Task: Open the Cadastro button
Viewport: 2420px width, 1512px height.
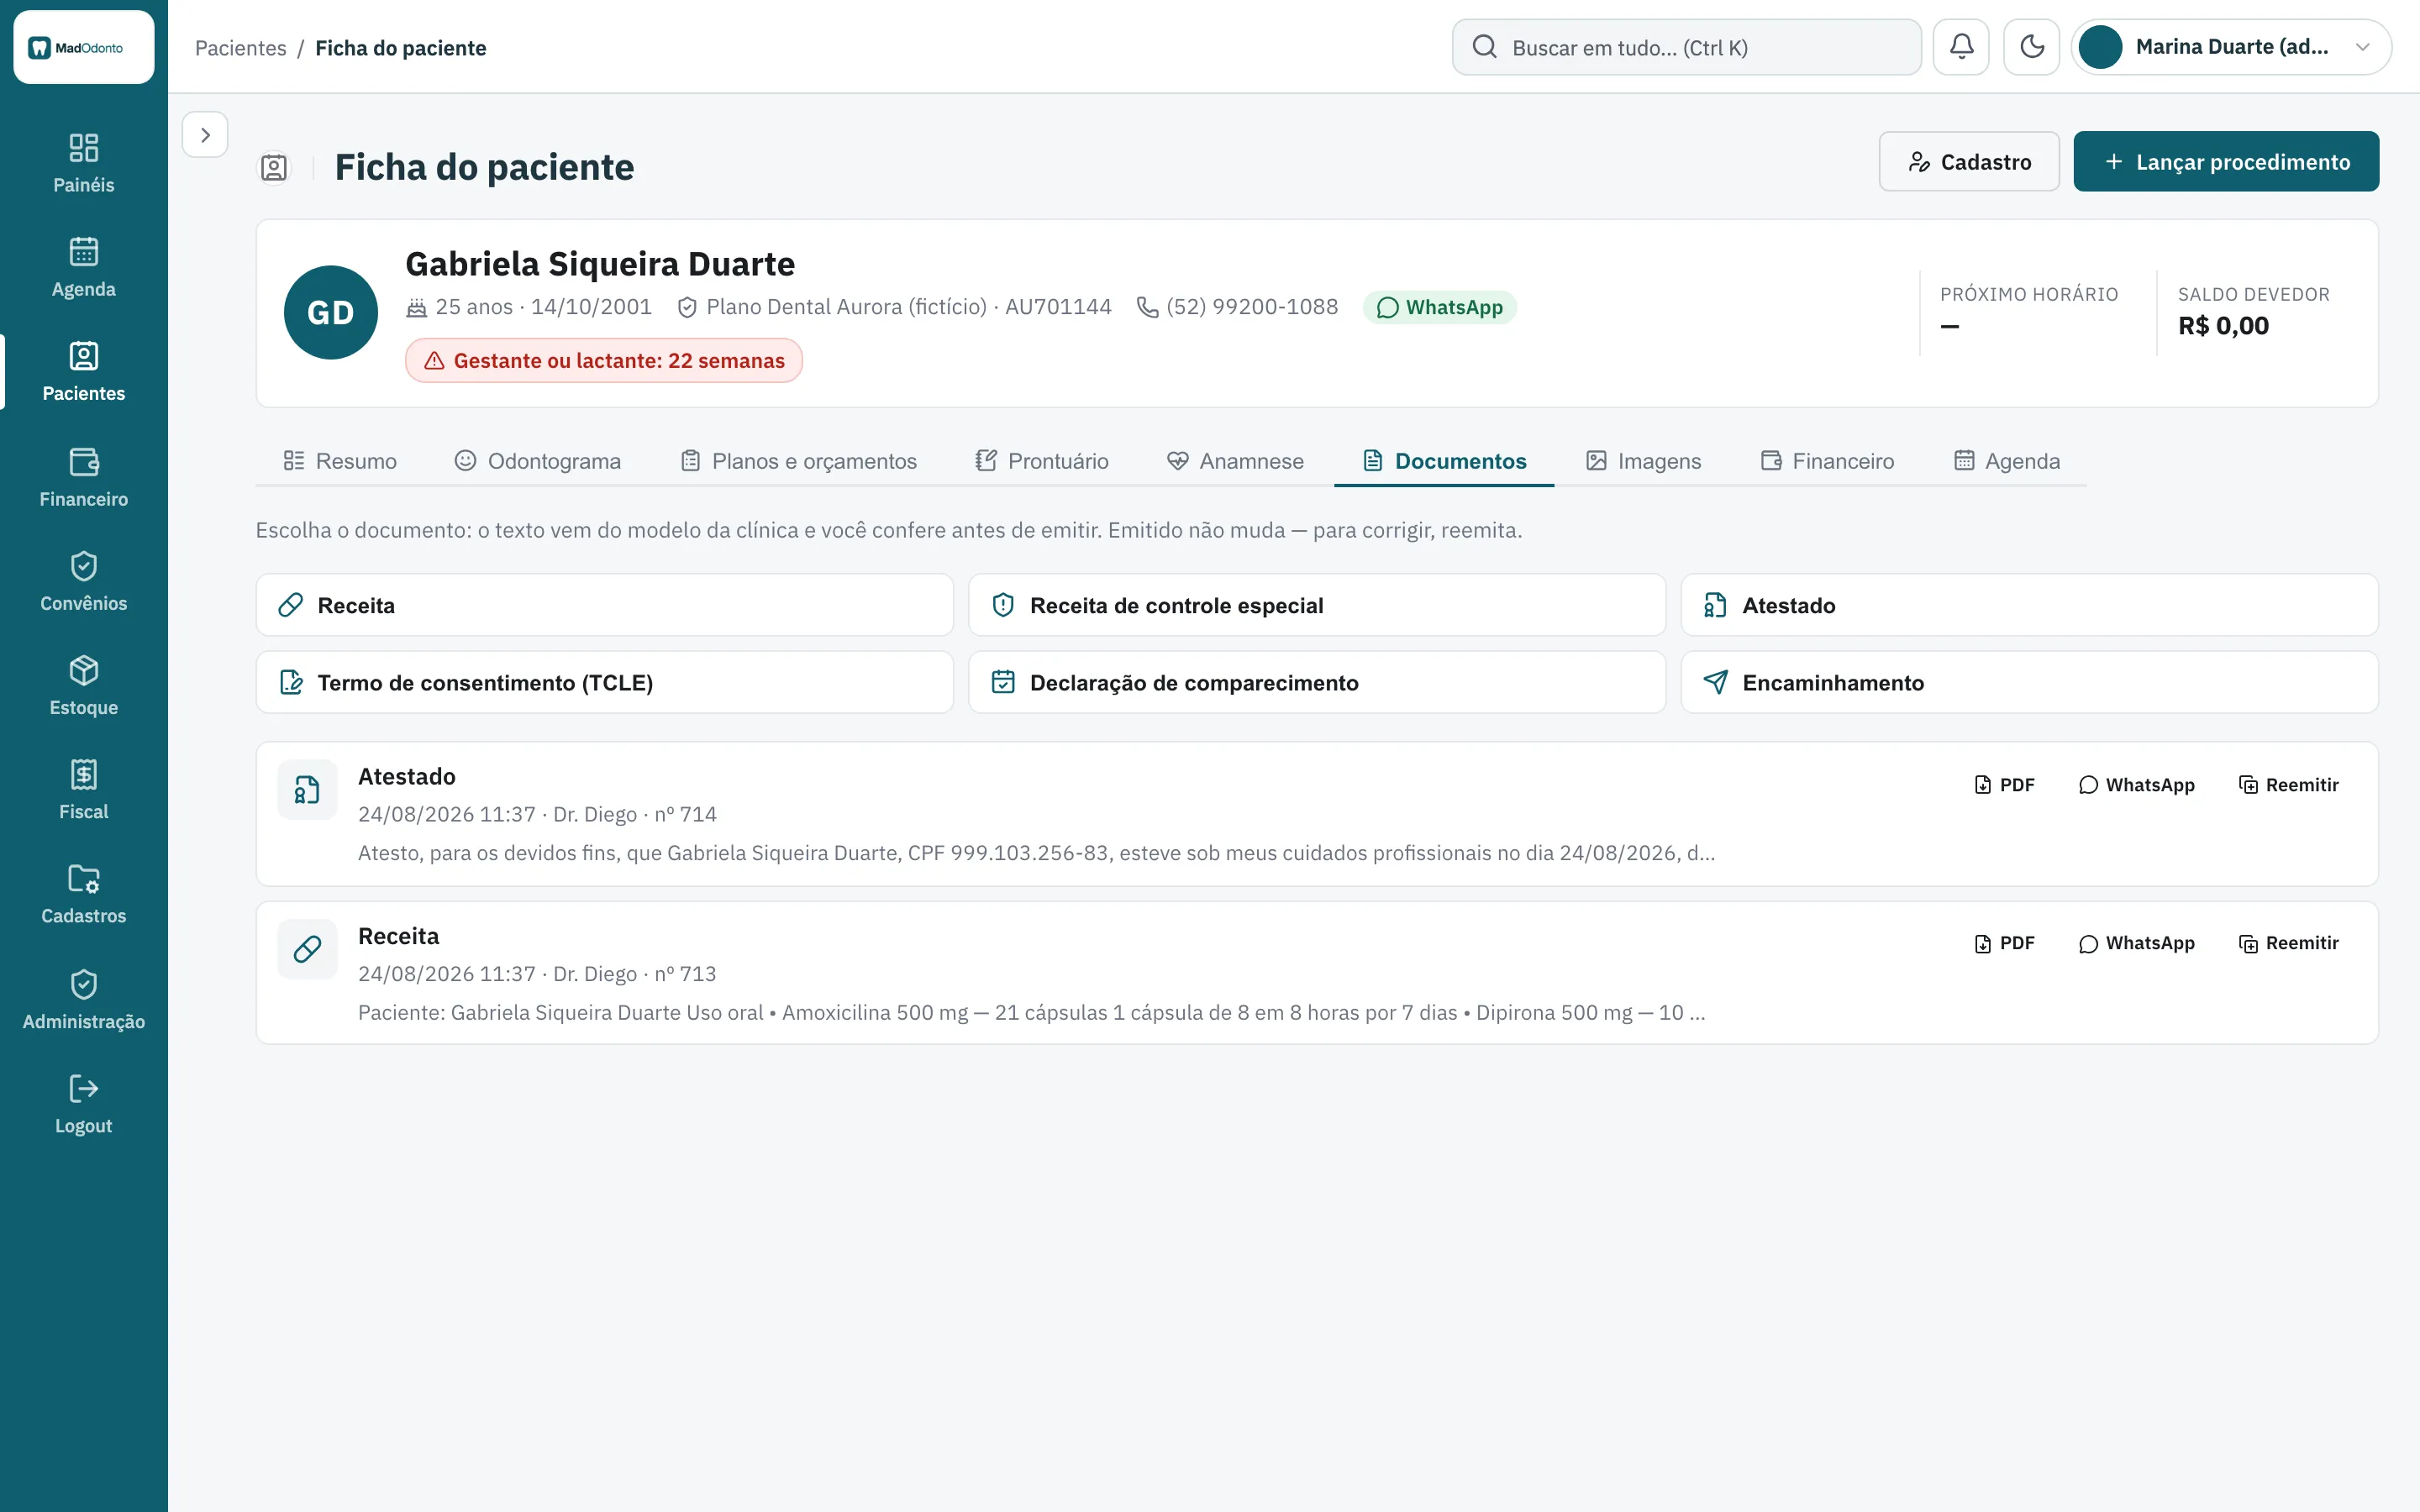Action: tap(1968, 161)
